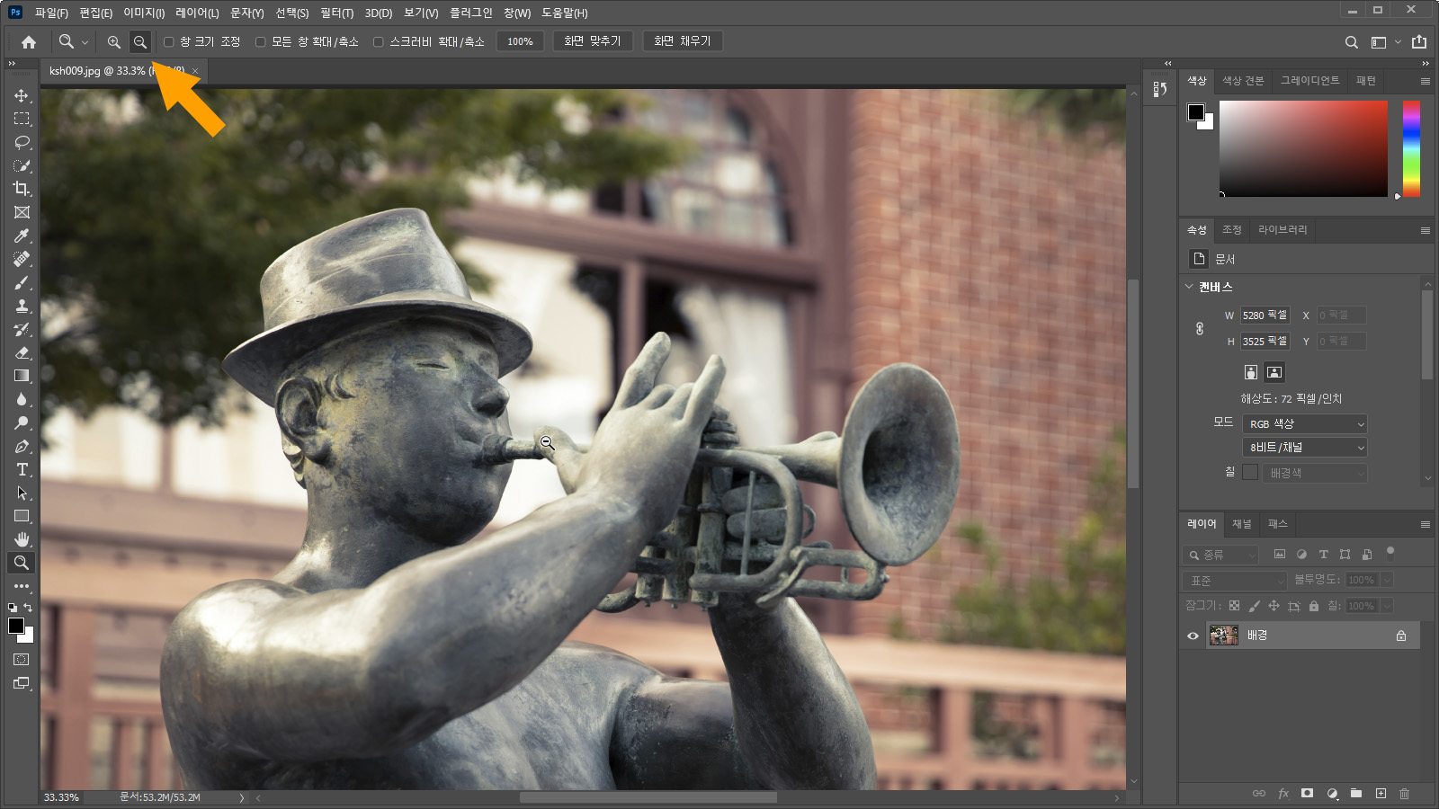The image size is (1439, 809).
Task: Select the History Brush tool
Action: coord(22,329)
